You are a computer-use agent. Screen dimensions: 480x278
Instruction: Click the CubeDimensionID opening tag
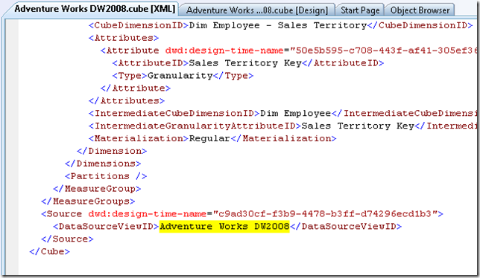[139, 25]
